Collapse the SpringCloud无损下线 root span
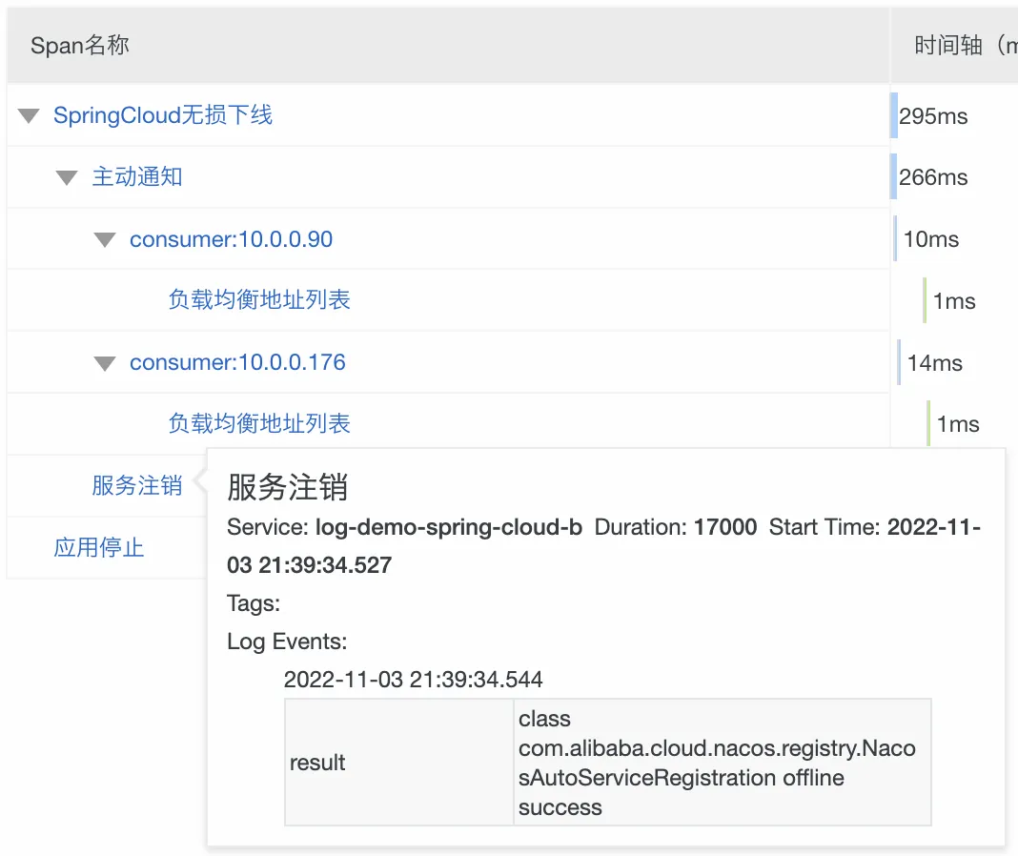Image resolution: width=1018 pixels, height=856 pixels. coord(29,116)
